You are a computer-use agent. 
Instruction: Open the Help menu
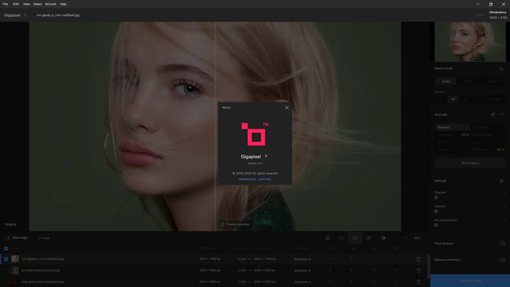click(63, 4)
